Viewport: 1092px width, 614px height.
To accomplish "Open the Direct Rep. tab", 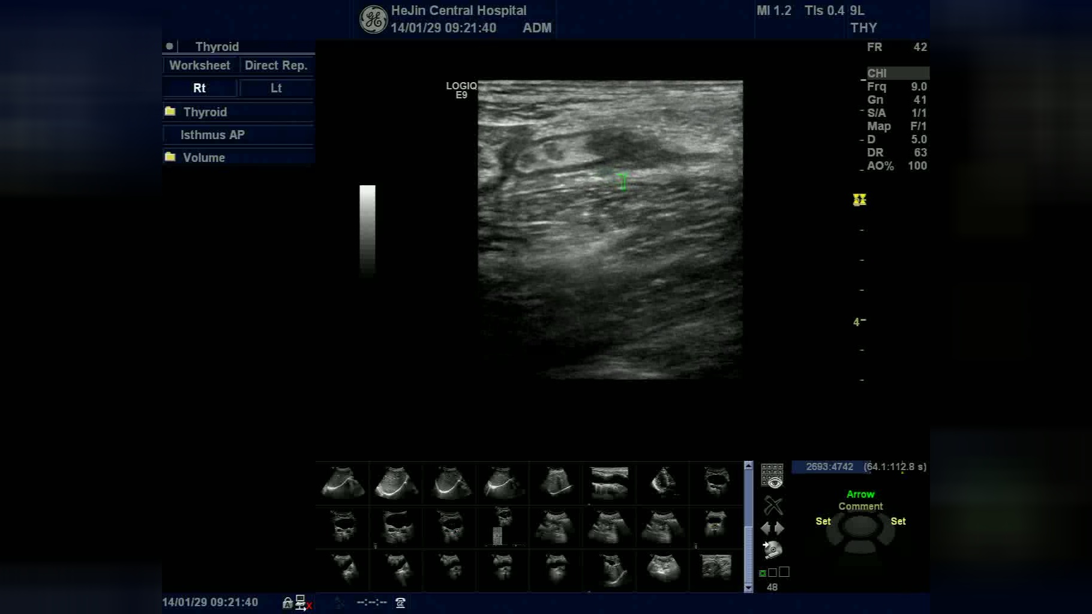I will pyautogui.click(x=276, y=65).
